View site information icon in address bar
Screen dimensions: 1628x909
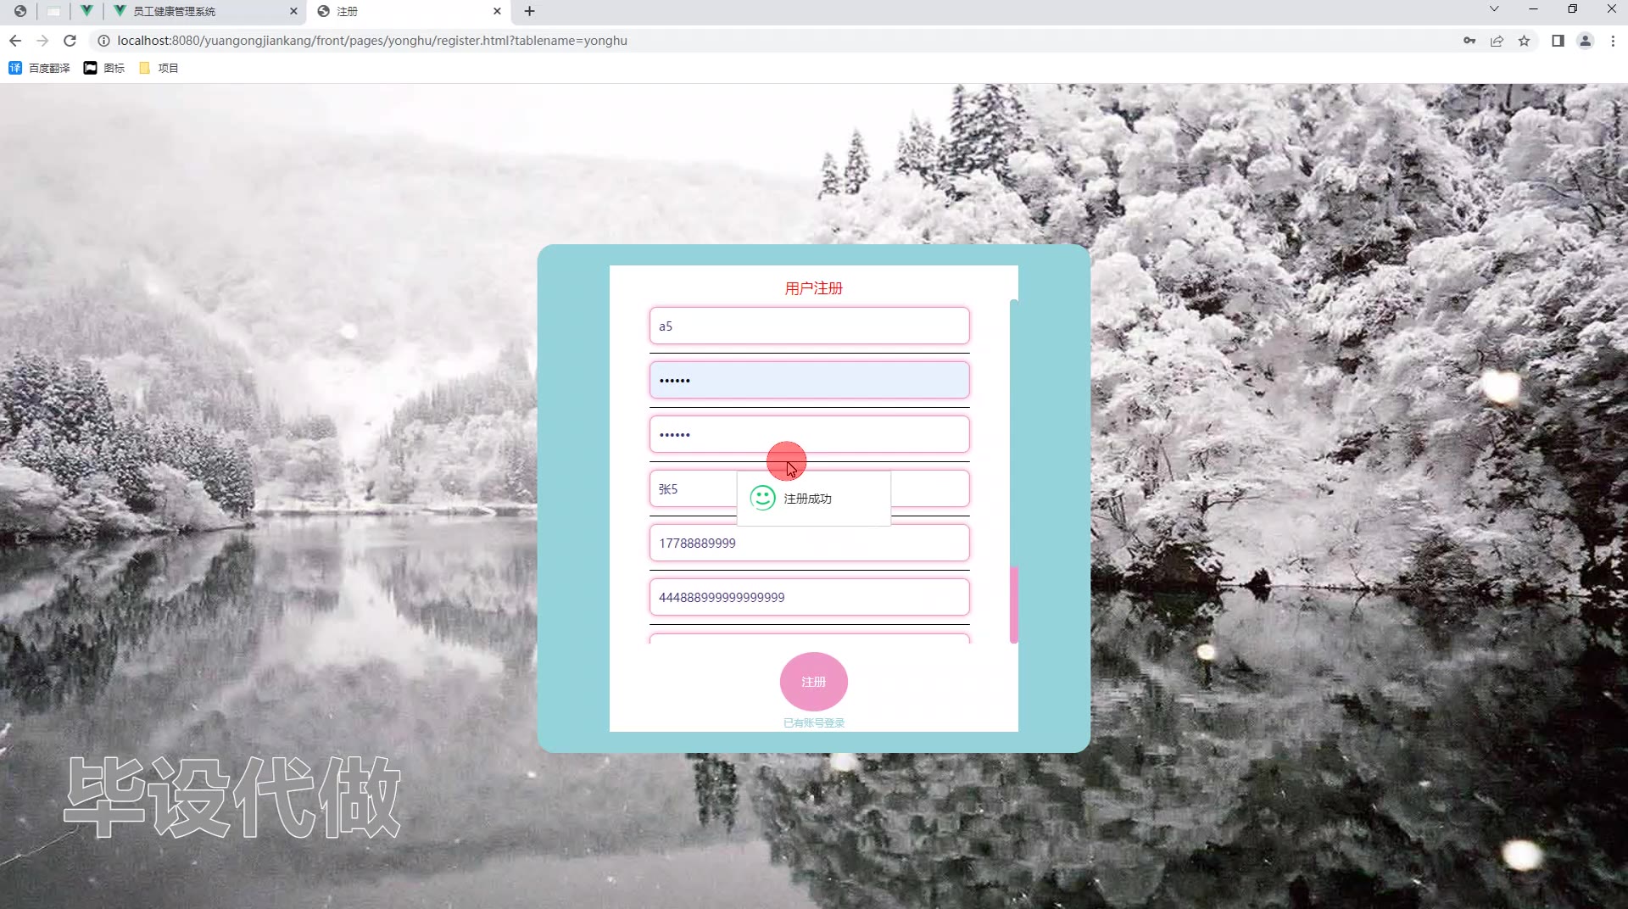[103, 41]
